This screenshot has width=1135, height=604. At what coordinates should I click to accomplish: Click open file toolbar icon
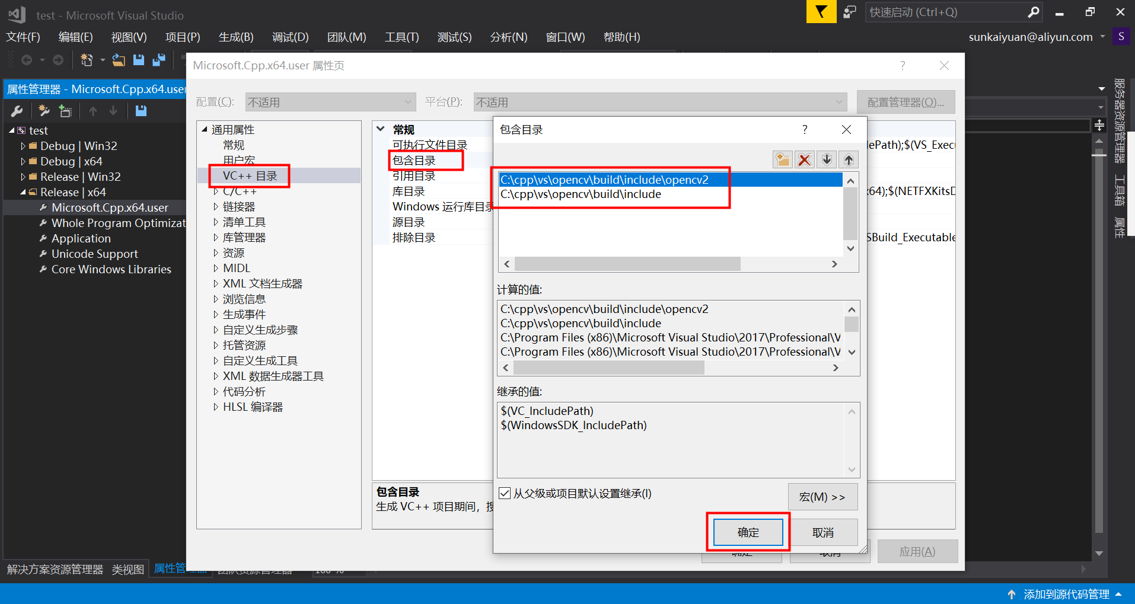pos(119,60)
